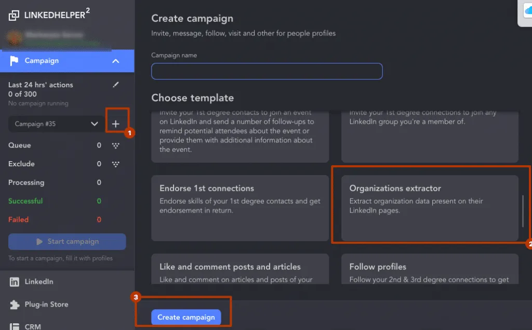This screenshot has height=330, width=532.
Task: Open the Successful list
Action: 26,201
